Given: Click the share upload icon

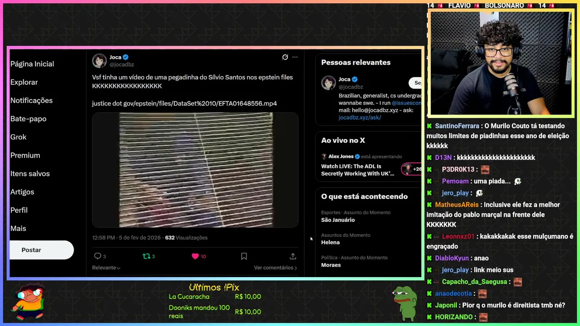Looking at the screenshot, I should click(x=293, y=256).
